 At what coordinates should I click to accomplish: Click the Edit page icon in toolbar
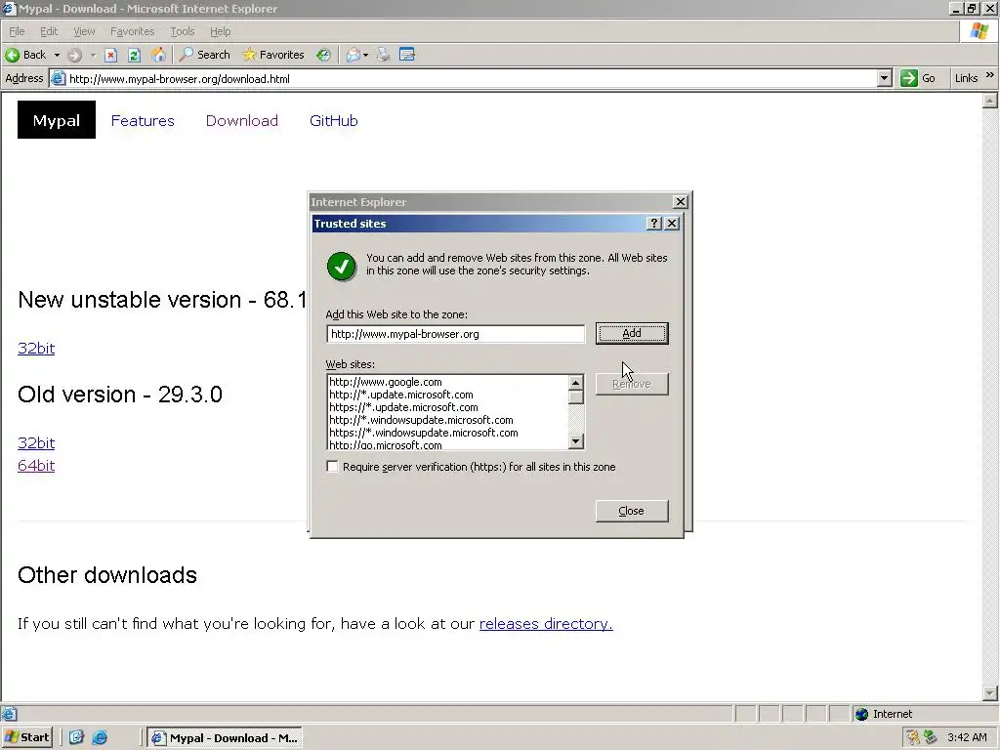tap(407, 55)
